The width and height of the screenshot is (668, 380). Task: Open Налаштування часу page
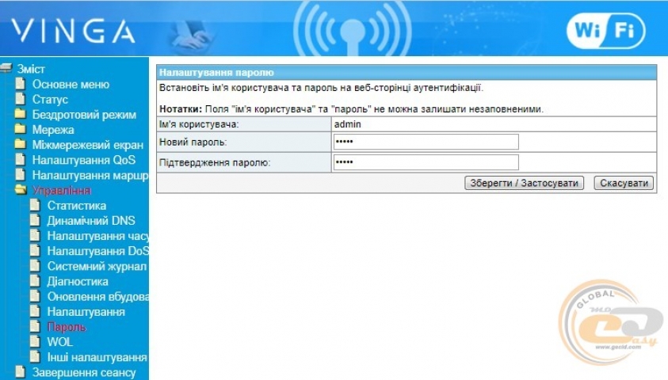tap(98, 236)
